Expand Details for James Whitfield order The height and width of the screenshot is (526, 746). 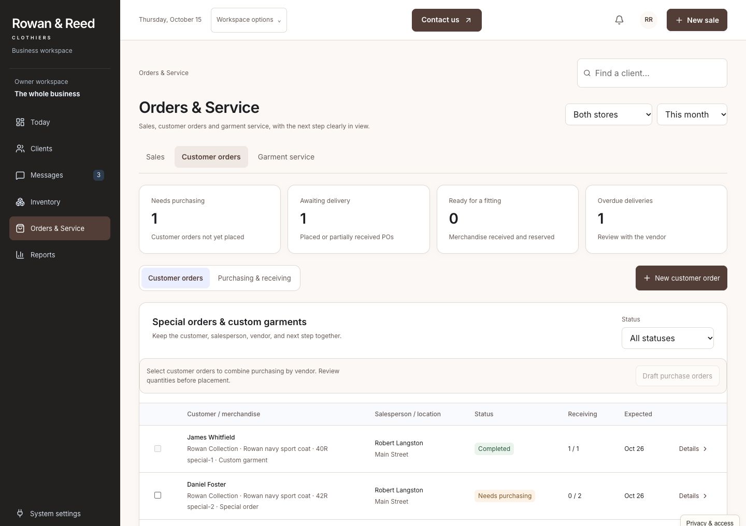tap(693, 449)
